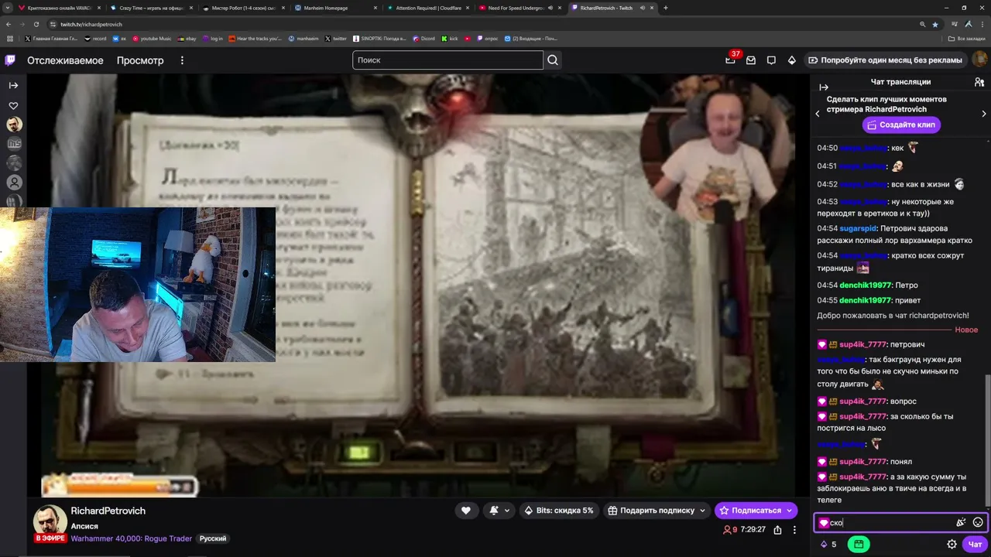Open the stream more-options three dots
The width and height of the screenshot is (991, 557).
(x=794, y=530)
